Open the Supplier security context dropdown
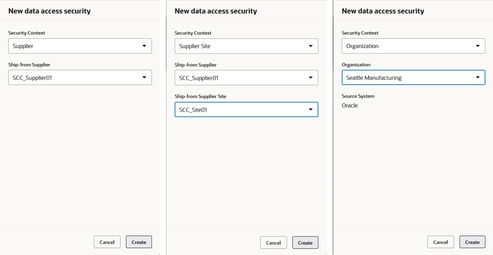The image size is (493, 255). [x=80, y=46]
